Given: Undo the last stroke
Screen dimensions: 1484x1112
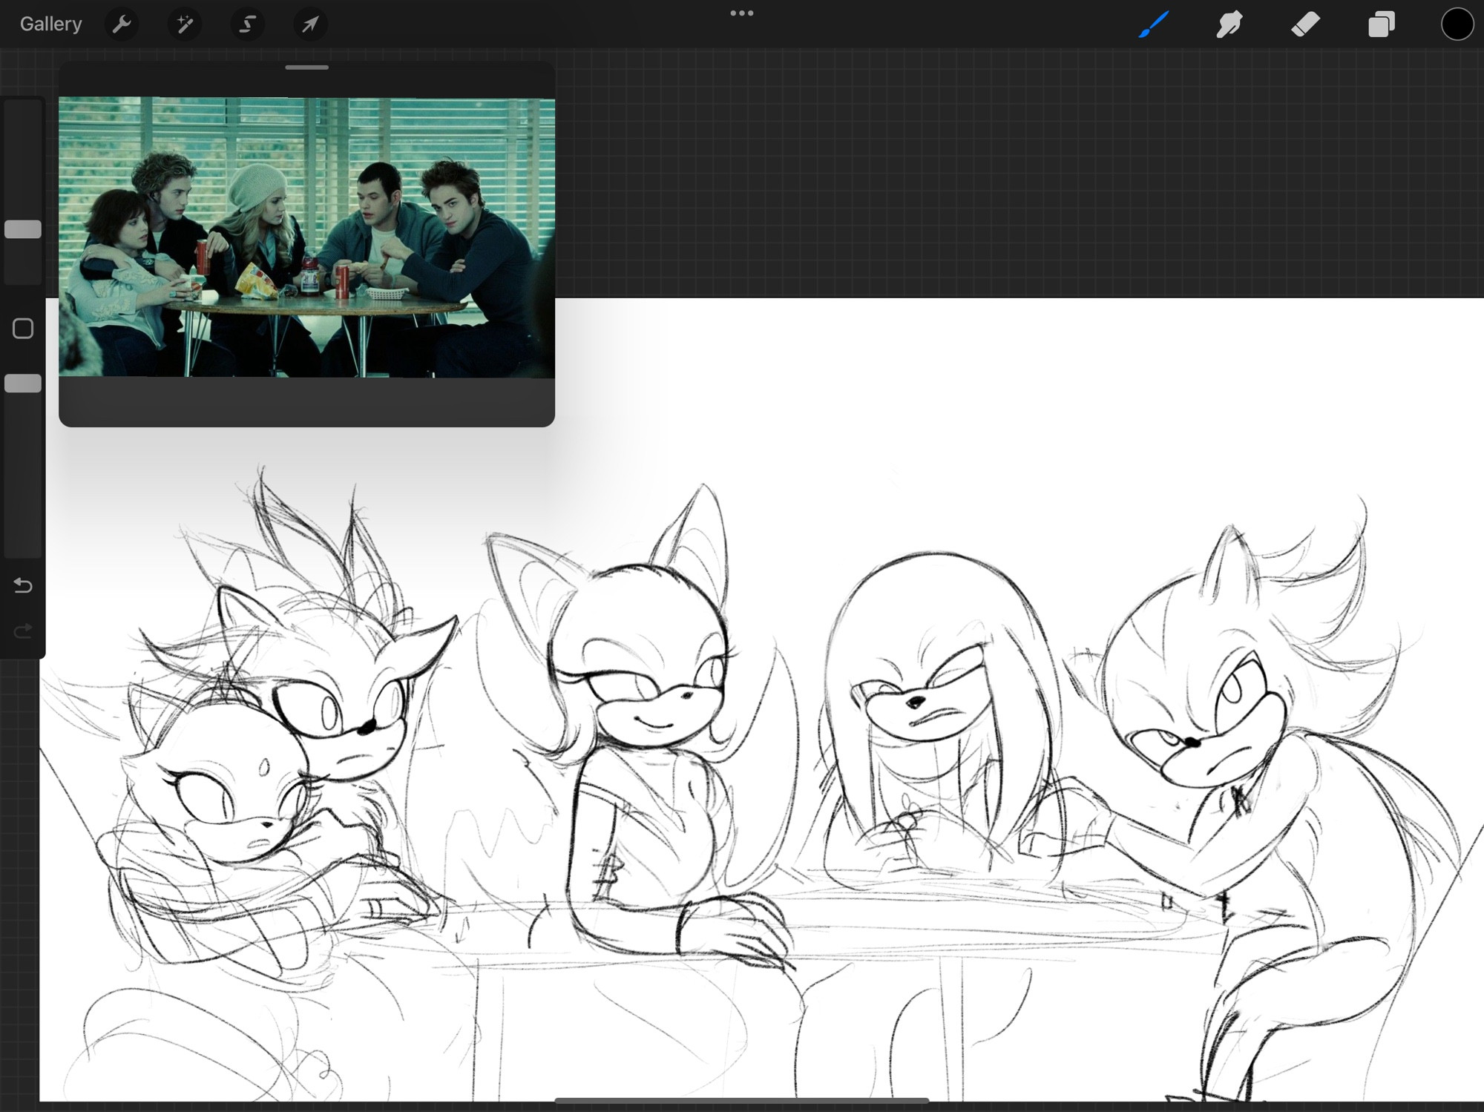Looking at the screenshot, I should click(x=23, y=586).
